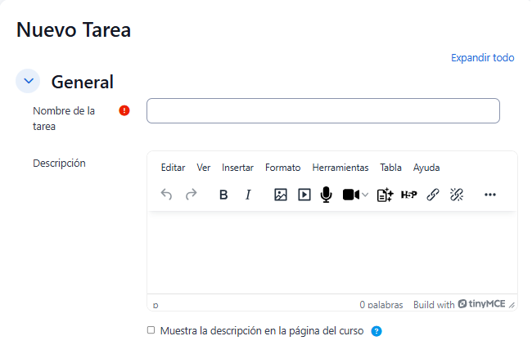Viewport: 532px width, 345px height.
Task: Open the Insertar menu
Action: [x=237, y=168]
